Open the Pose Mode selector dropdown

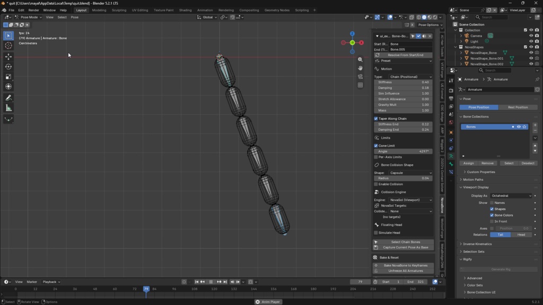pos(28,17)
